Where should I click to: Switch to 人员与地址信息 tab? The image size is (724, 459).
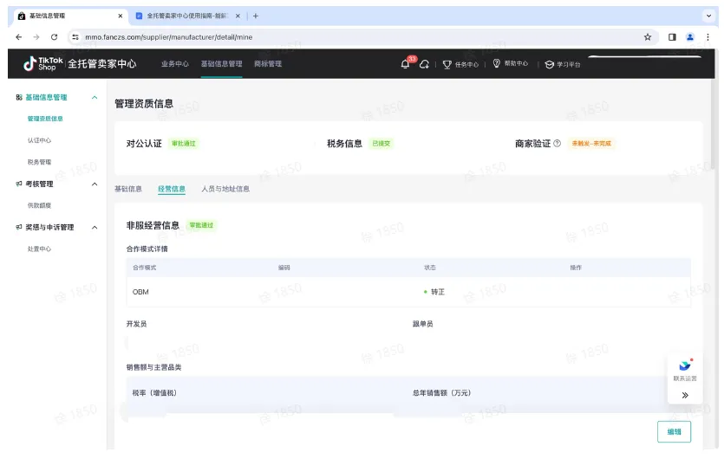click(x=225, y=189)
